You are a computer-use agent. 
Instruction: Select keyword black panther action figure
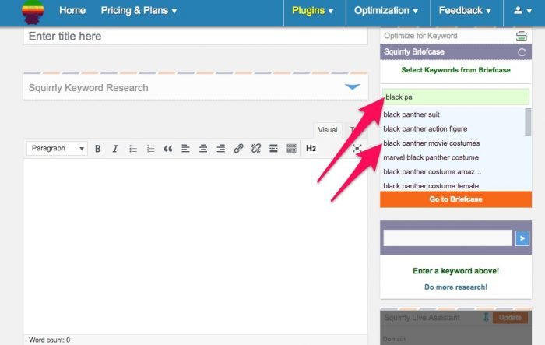[425, 129]
